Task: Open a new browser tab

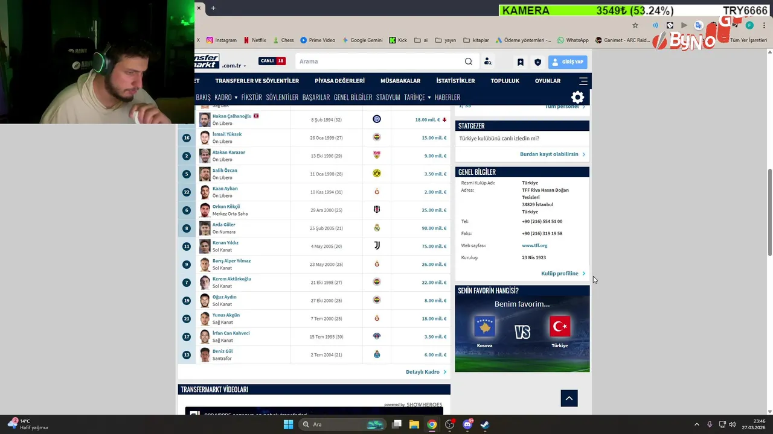Action: (x=213, y=8)
